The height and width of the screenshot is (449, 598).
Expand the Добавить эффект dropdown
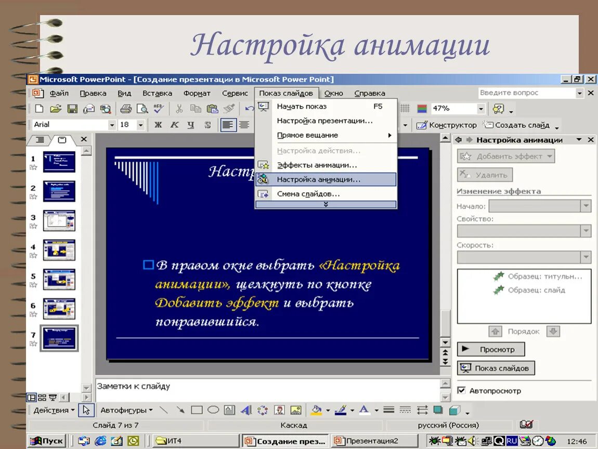click(550, 156)
